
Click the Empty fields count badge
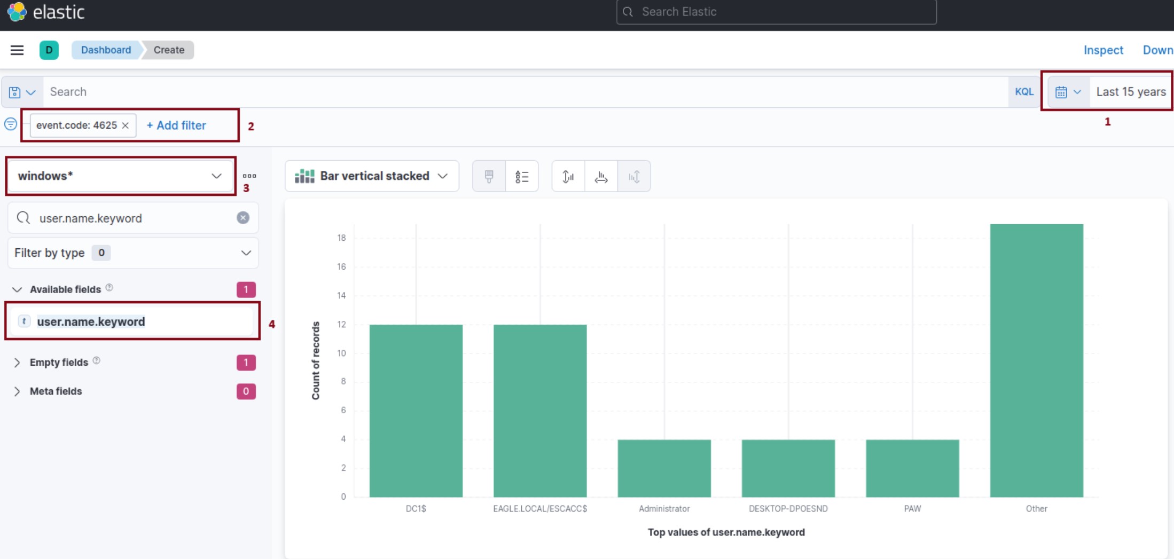pyautogui.click(x=246, y=363)
